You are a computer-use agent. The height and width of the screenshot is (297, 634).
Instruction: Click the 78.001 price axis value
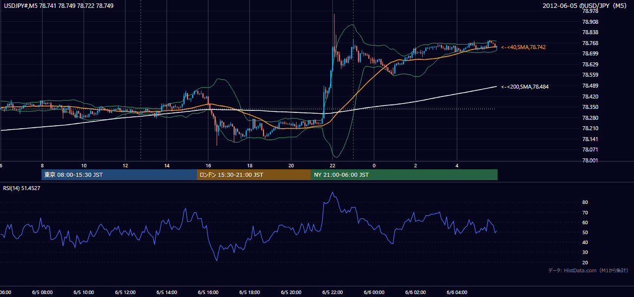point(590,160)
